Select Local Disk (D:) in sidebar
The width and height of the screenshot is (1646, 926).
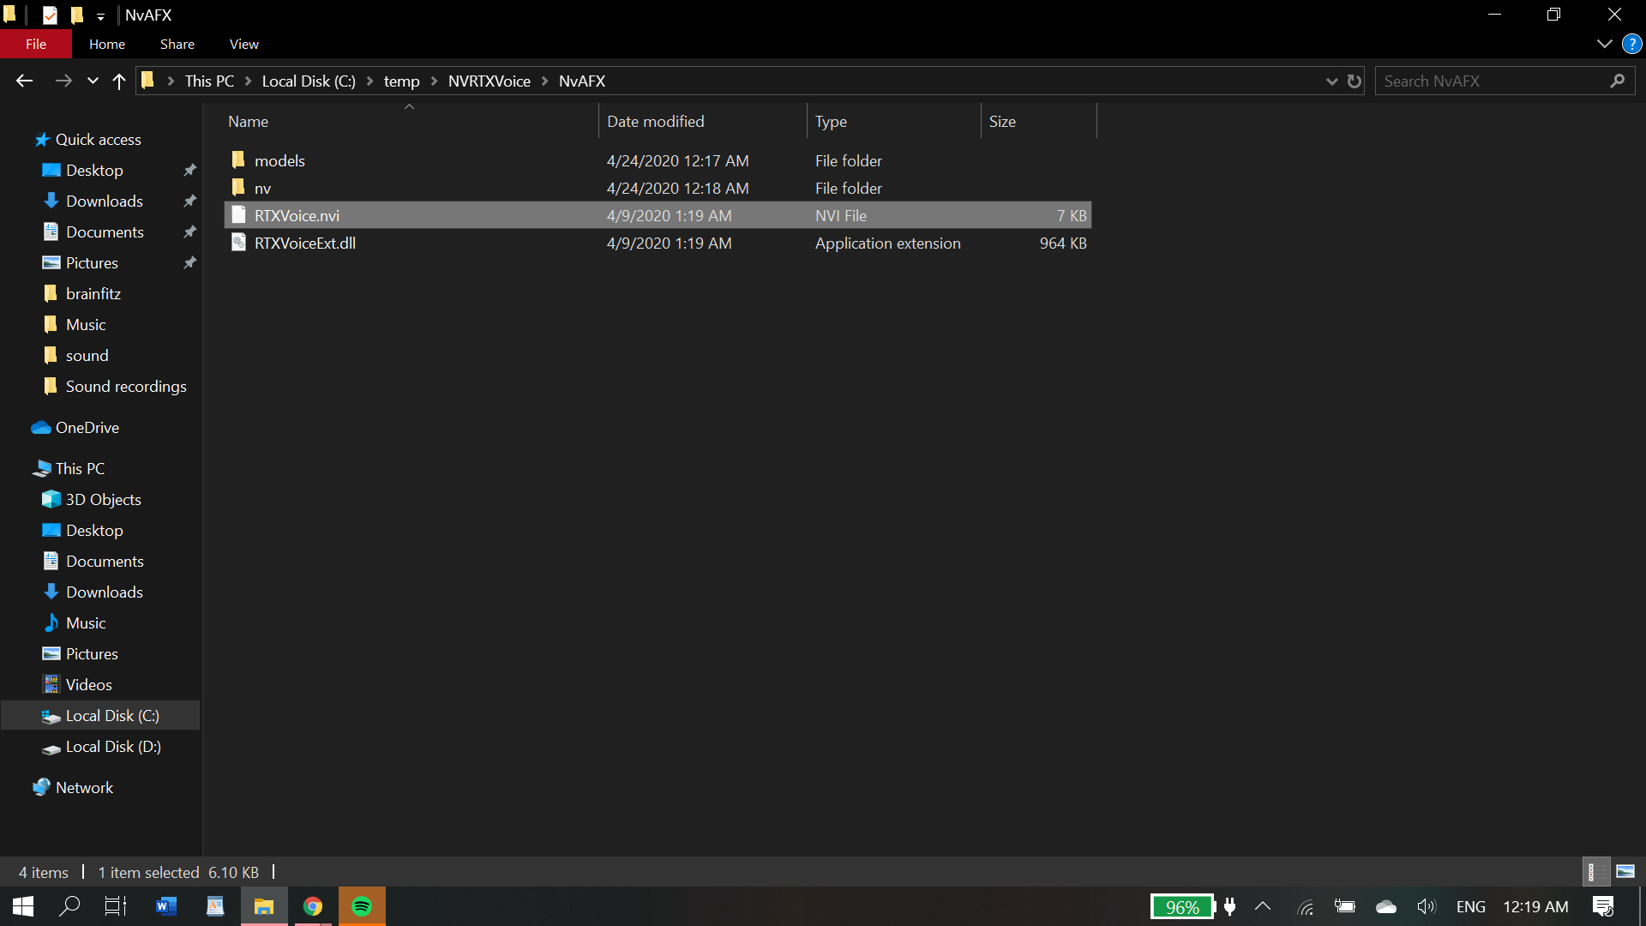coord(113,746)
